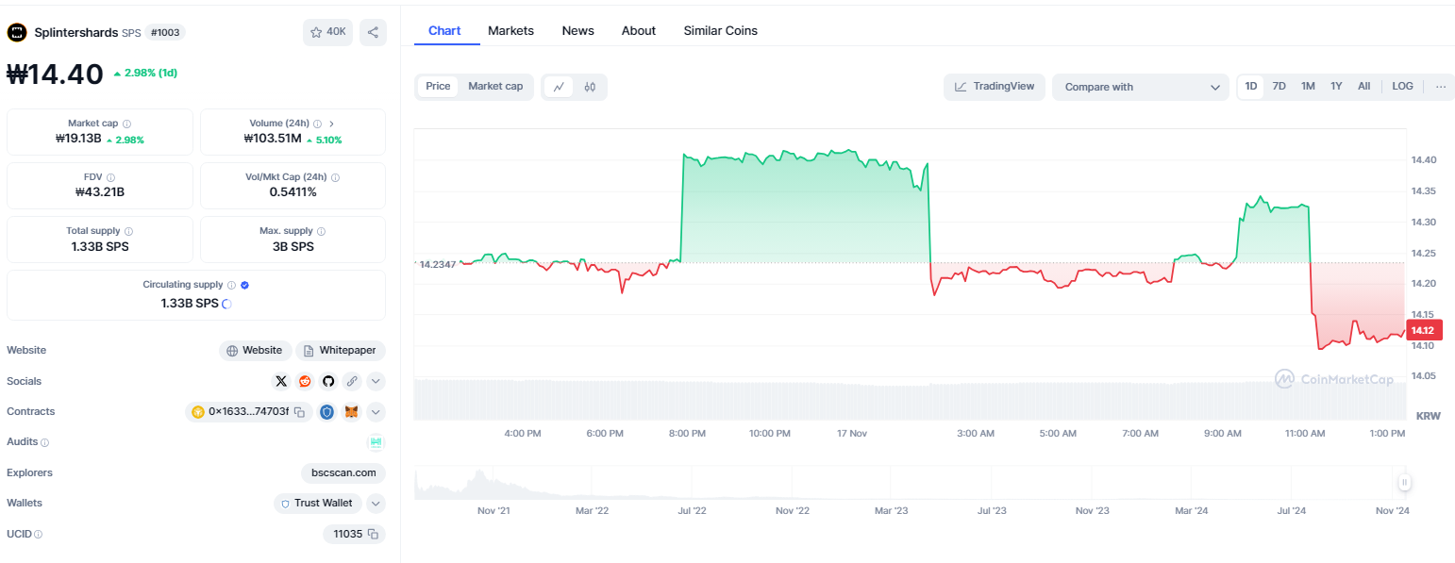Show the Vol/Mkt Cap (24h) info icon
This screenshot has height=563, width=1455.
[335, 177]
